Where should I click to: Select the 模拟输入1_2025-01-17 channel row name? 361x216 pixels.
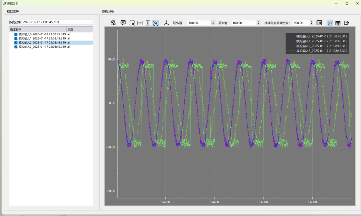click(42, 38)
